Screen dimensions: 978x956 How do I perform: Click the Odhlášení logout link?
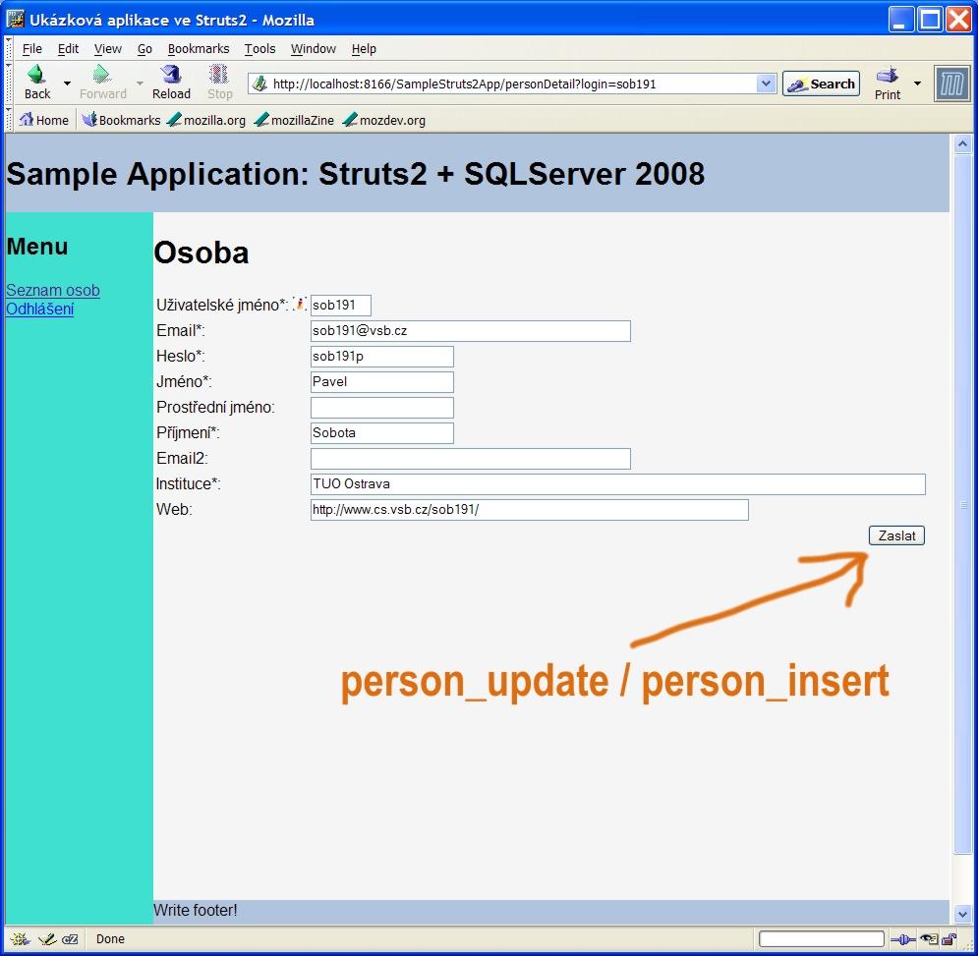[40, 309]
